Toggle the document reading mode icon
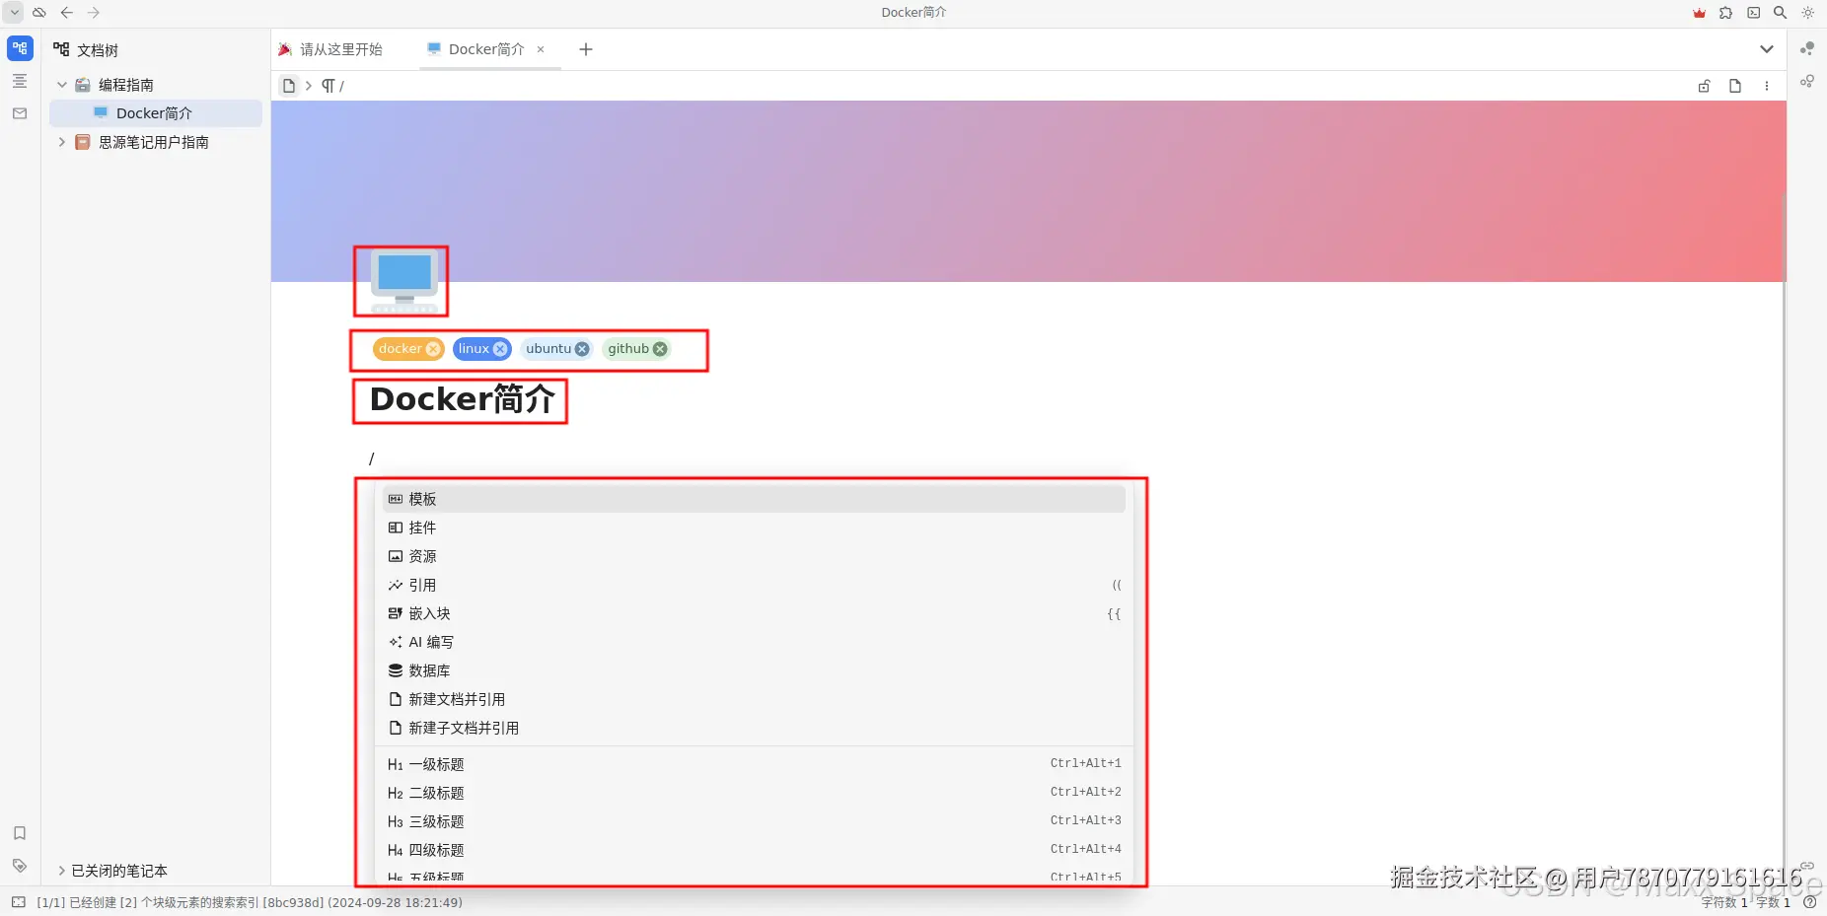Screen dimensions: 1827x916 tap(1735, 86)
